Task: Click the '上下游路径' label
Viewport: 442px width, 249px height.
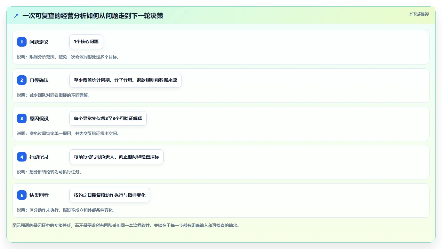Action: 418,14
